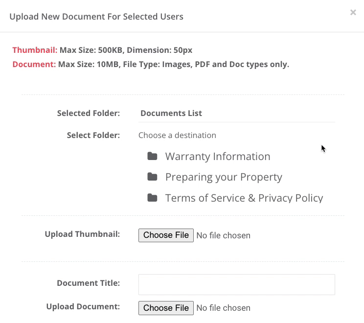Viewport: 364px width, 323px height.
Task: Click the 'Choose a destination' text
Action: (177, 135)
